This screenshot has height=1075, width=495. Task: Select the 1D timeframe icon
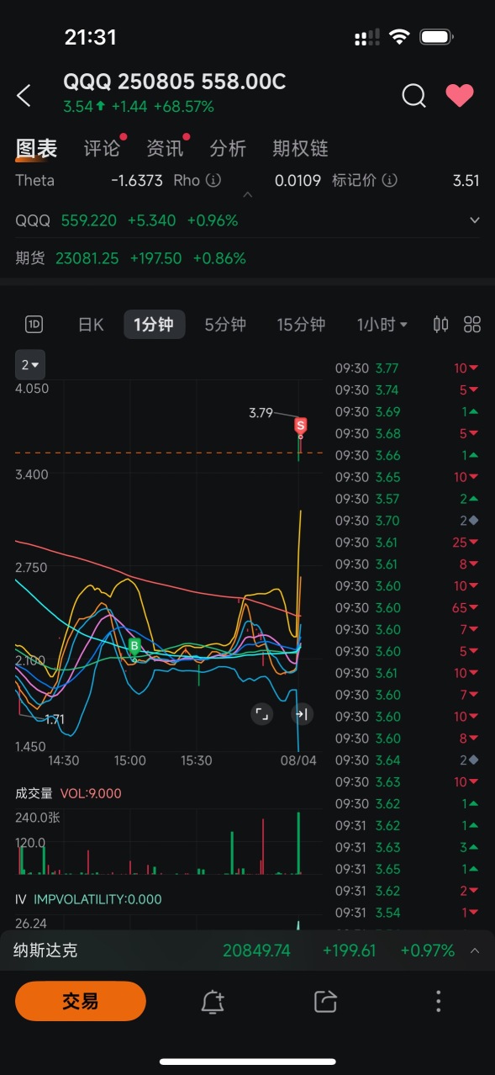pos(34,325)
